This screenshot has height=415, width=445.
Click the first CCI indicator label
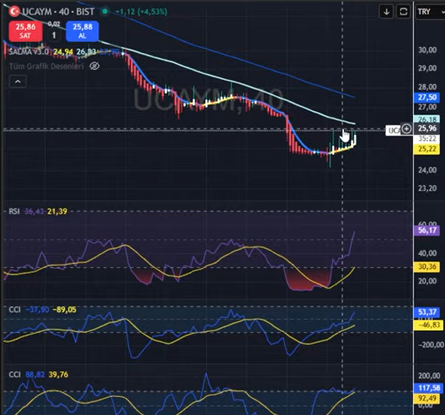(15, 309)
